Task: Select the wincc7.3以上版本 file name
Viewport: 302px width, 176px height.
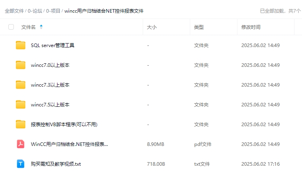Action: 50,85
